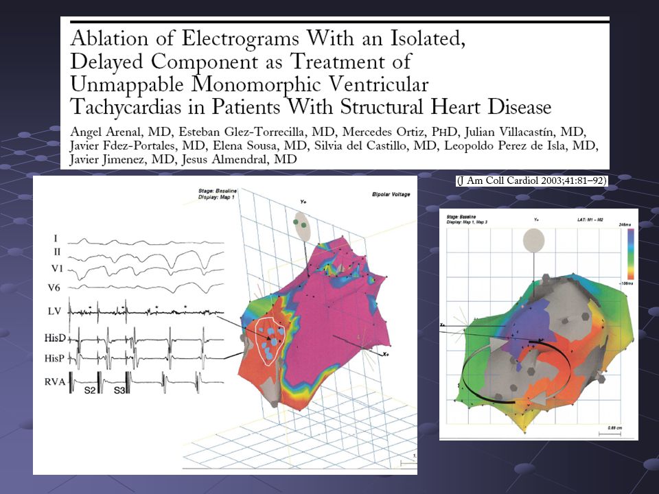Click the ECG lead label "V6"
Viewport: 659px width, 494px height.
pyautogui.click(x=54, y=287)
